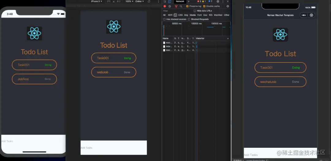Tap the WeChat mini program more-dots button
This screenshot has height=161, width=331.
[304, 15]
